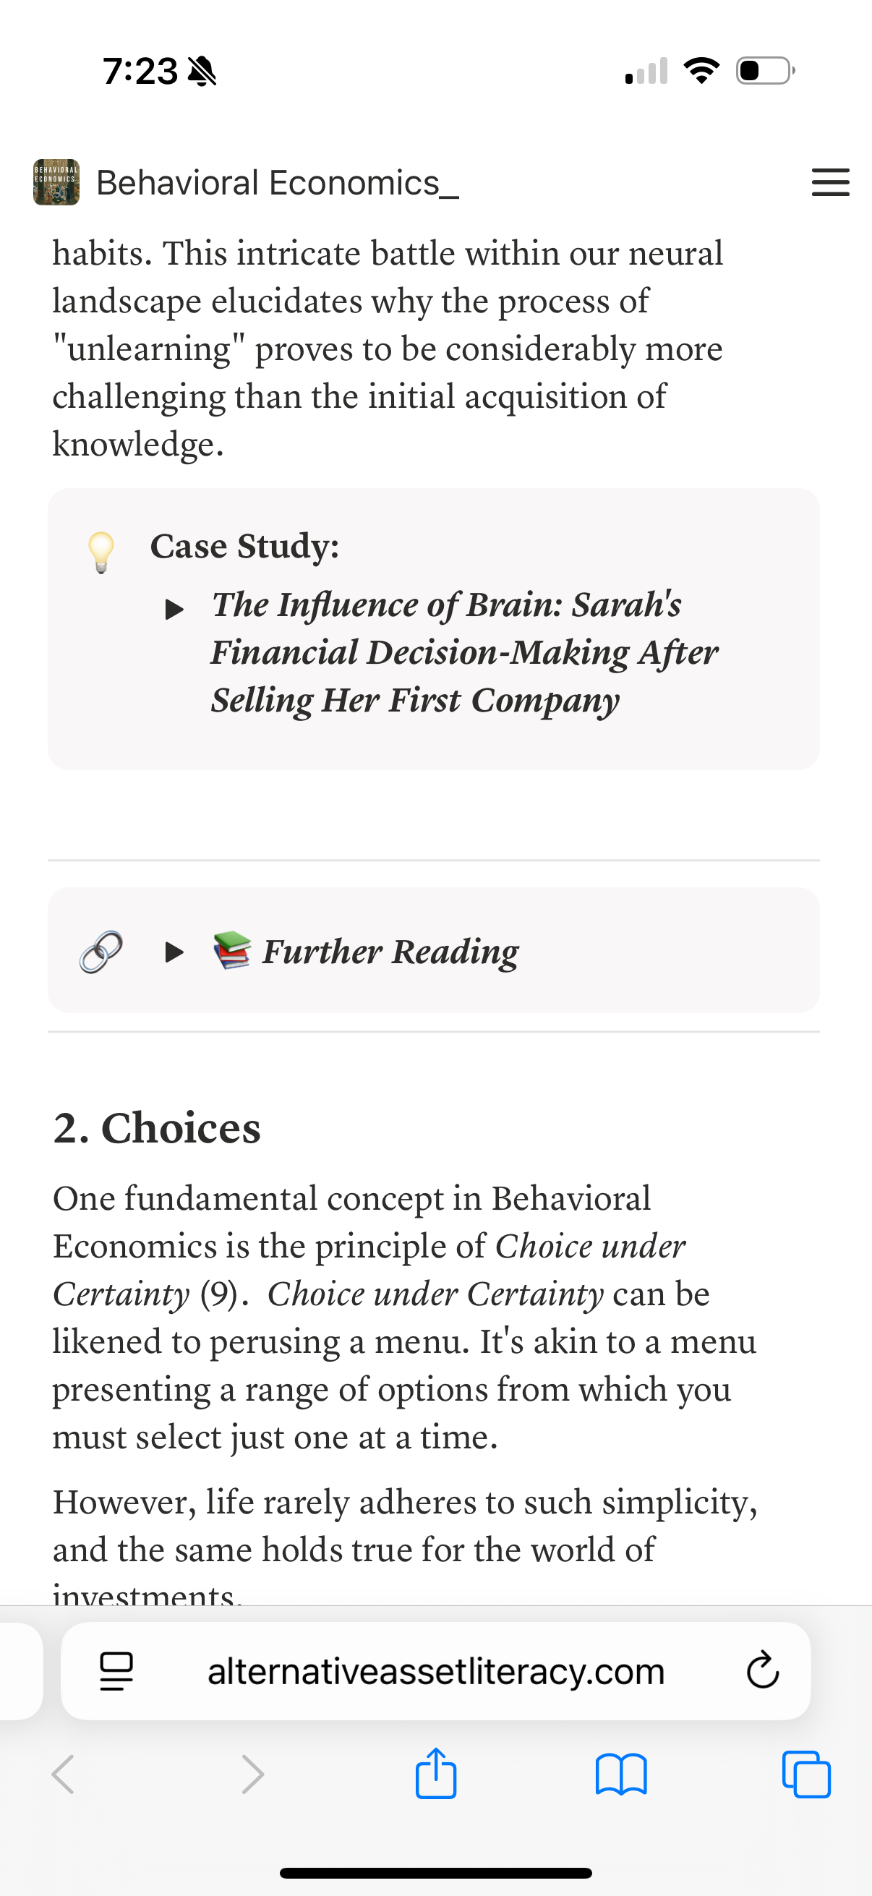Click the Behavioral Economics site favicon

pos(55,182)
